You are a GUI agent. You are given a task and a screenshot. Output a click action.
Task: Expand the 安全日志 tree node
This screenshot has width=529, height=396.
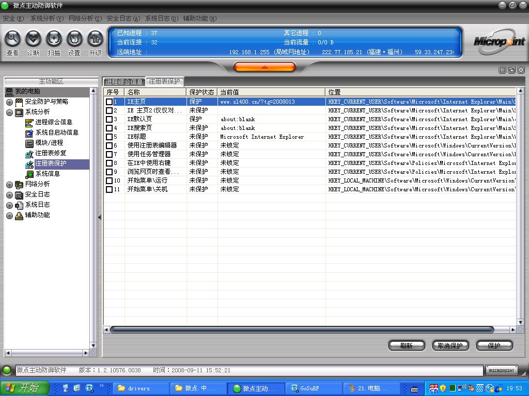(x=9, y=195)
